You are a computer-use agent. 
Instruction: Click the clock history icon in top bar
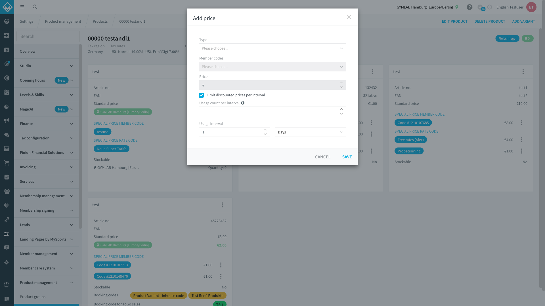coord(490,7)
